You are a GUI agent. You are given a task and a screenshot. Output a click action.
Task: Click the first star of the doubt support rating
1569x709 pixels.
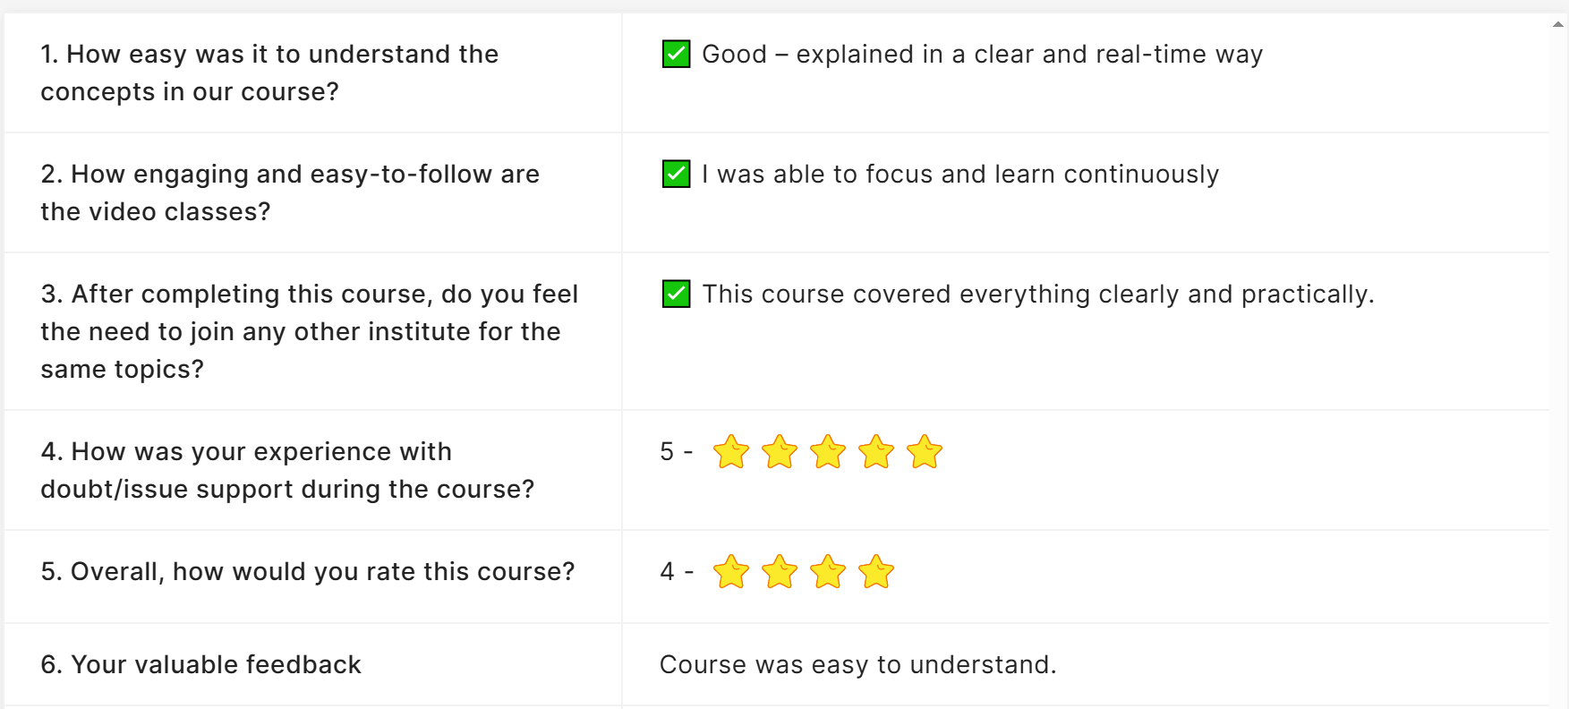(x=731, y=452)
